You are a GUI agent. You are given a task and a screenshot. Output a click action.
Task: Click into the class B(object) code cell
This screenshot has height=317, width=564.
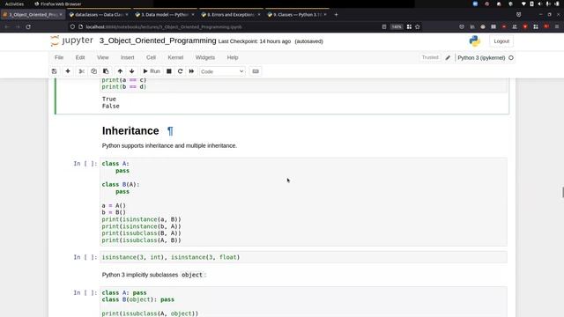tap(303, 302)
